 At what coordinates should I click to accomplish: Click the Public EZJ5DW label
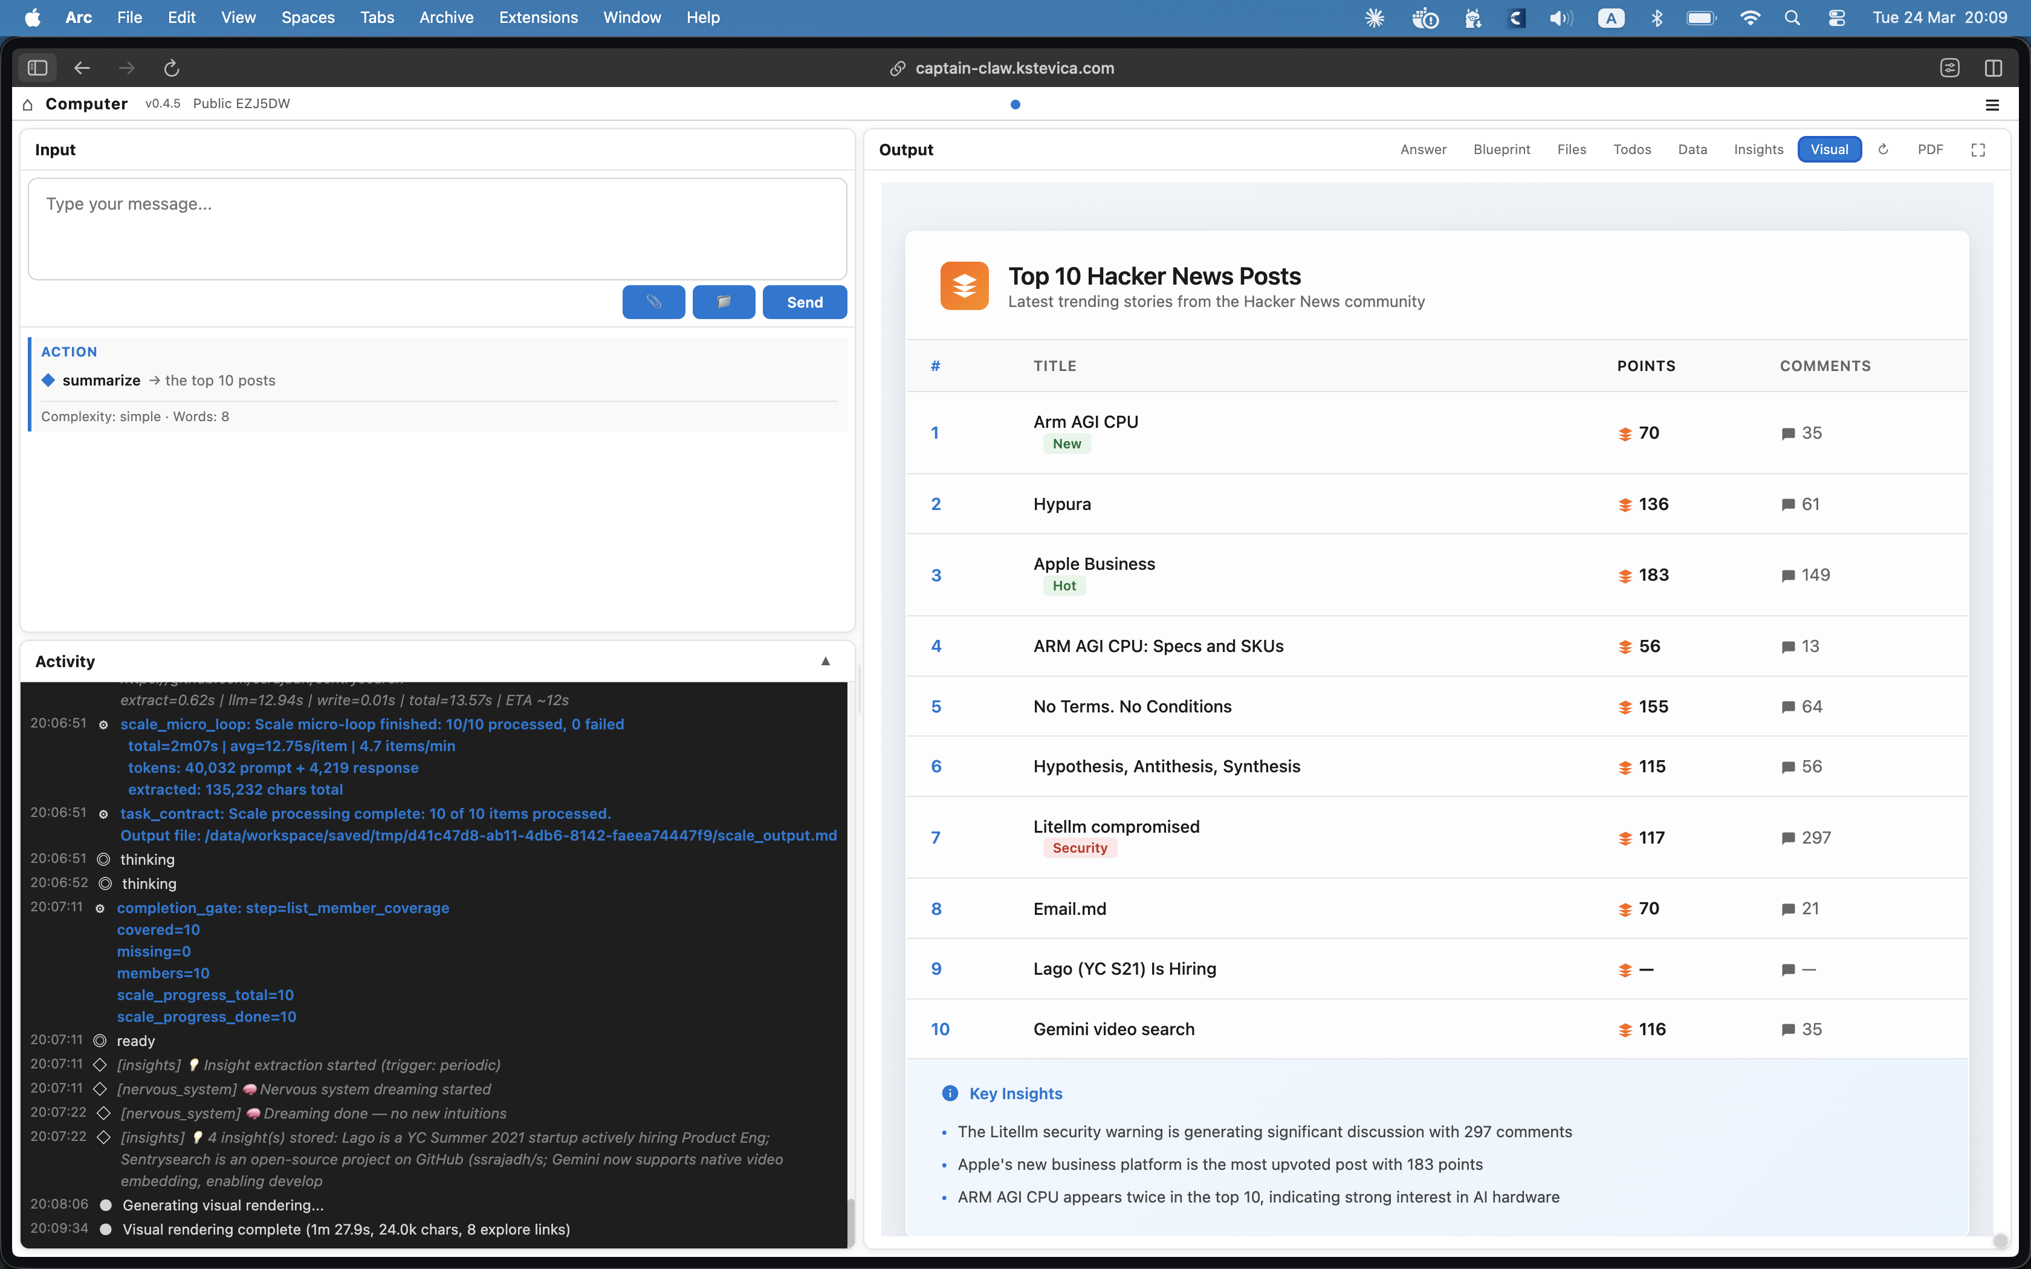click(242, 104)
